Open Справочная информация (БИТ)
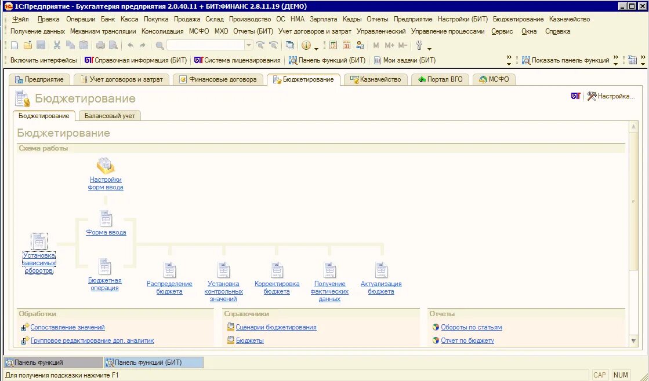 [x=136, y=60]
